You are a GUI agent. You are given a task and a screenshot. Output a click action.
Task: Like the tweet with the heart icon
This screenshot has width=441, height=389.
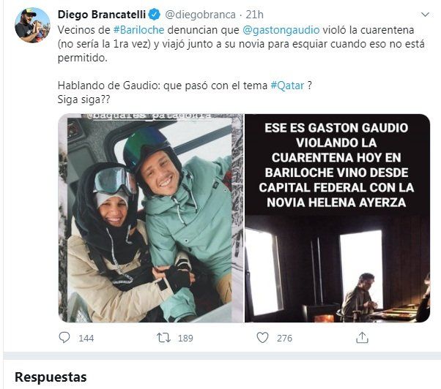coord(262,338)
